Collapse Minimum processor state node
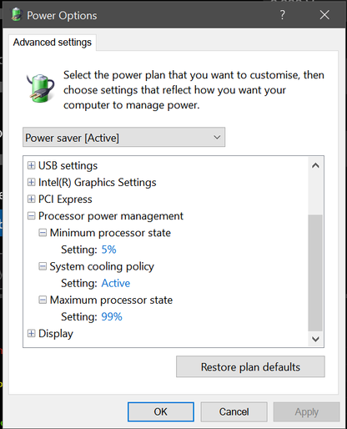The image size is (347, 429). [43, 233]
